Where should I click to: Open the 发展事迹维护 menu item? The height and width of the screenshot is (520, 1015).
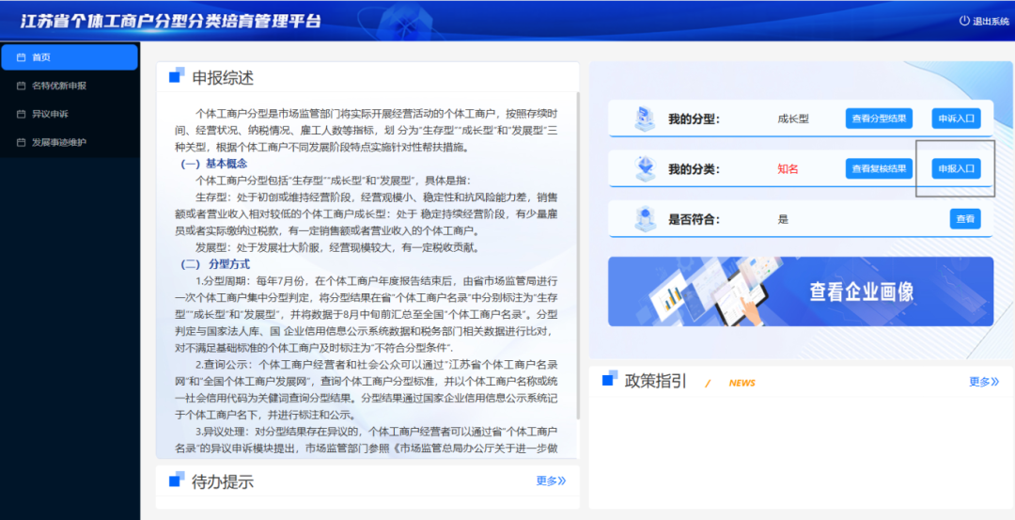(70, 143)
